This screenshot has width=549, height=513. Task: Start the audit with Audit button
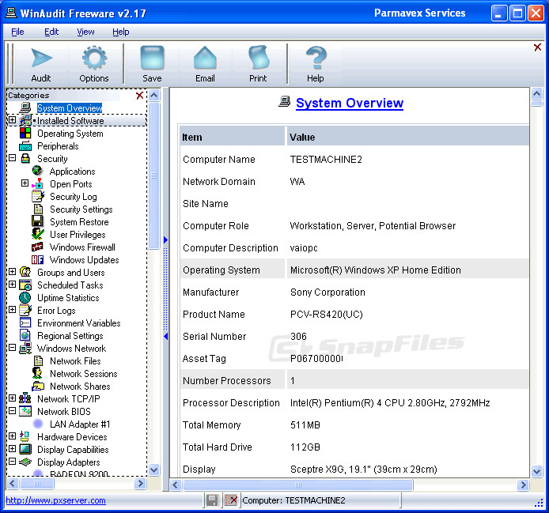click(41, 65)
